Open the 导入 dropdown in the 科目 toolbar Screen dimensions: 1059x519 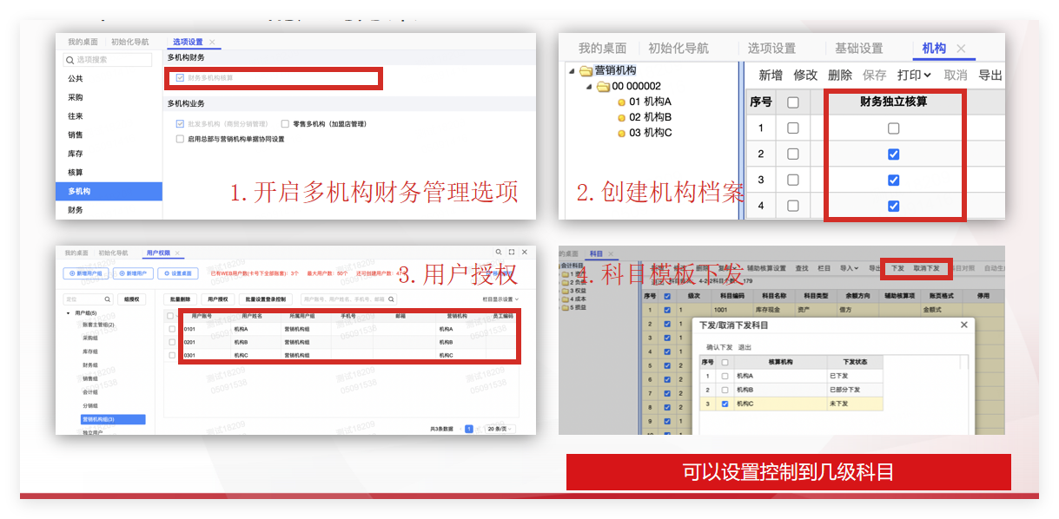tap(848, 268)
